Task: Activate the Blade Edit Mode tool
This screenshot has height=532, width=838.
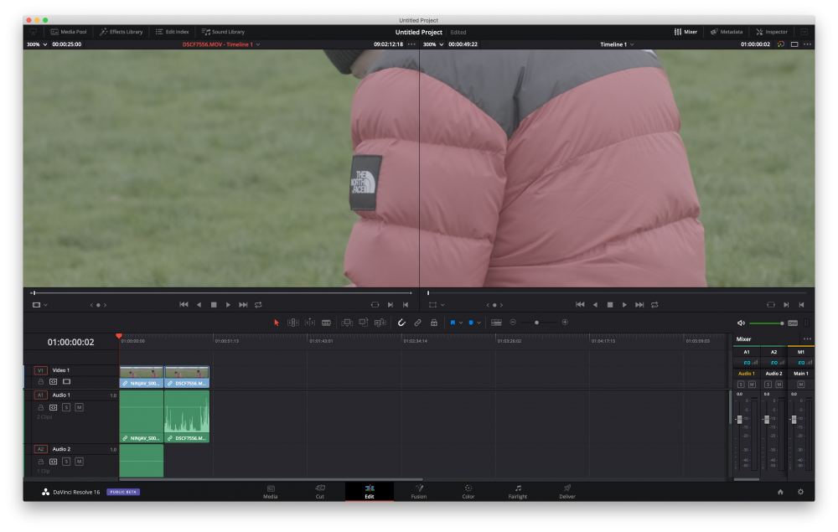Action: [326, 323]
